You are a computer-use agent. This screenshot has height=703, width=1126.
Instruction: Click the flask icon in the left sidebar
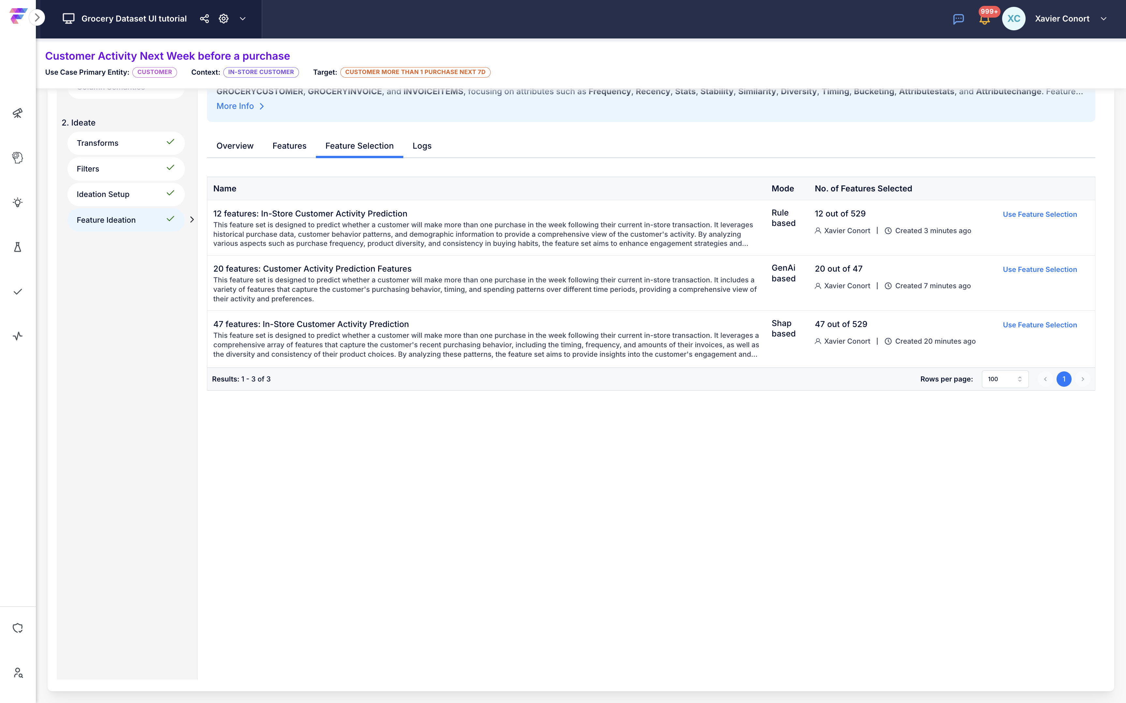tap(18, 247)
